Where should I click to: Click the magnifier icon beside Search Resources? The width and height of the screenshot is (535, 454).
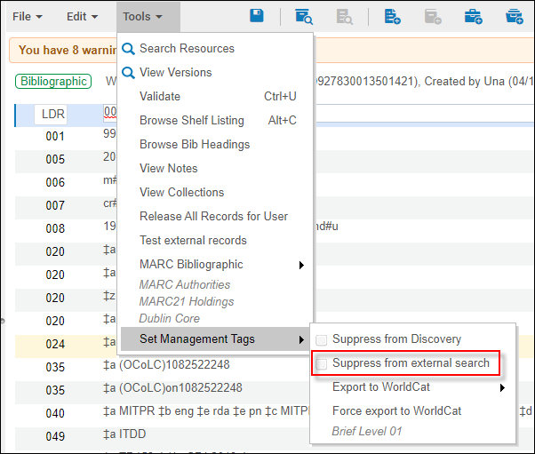pyautogui.click(x=129, y=49)
